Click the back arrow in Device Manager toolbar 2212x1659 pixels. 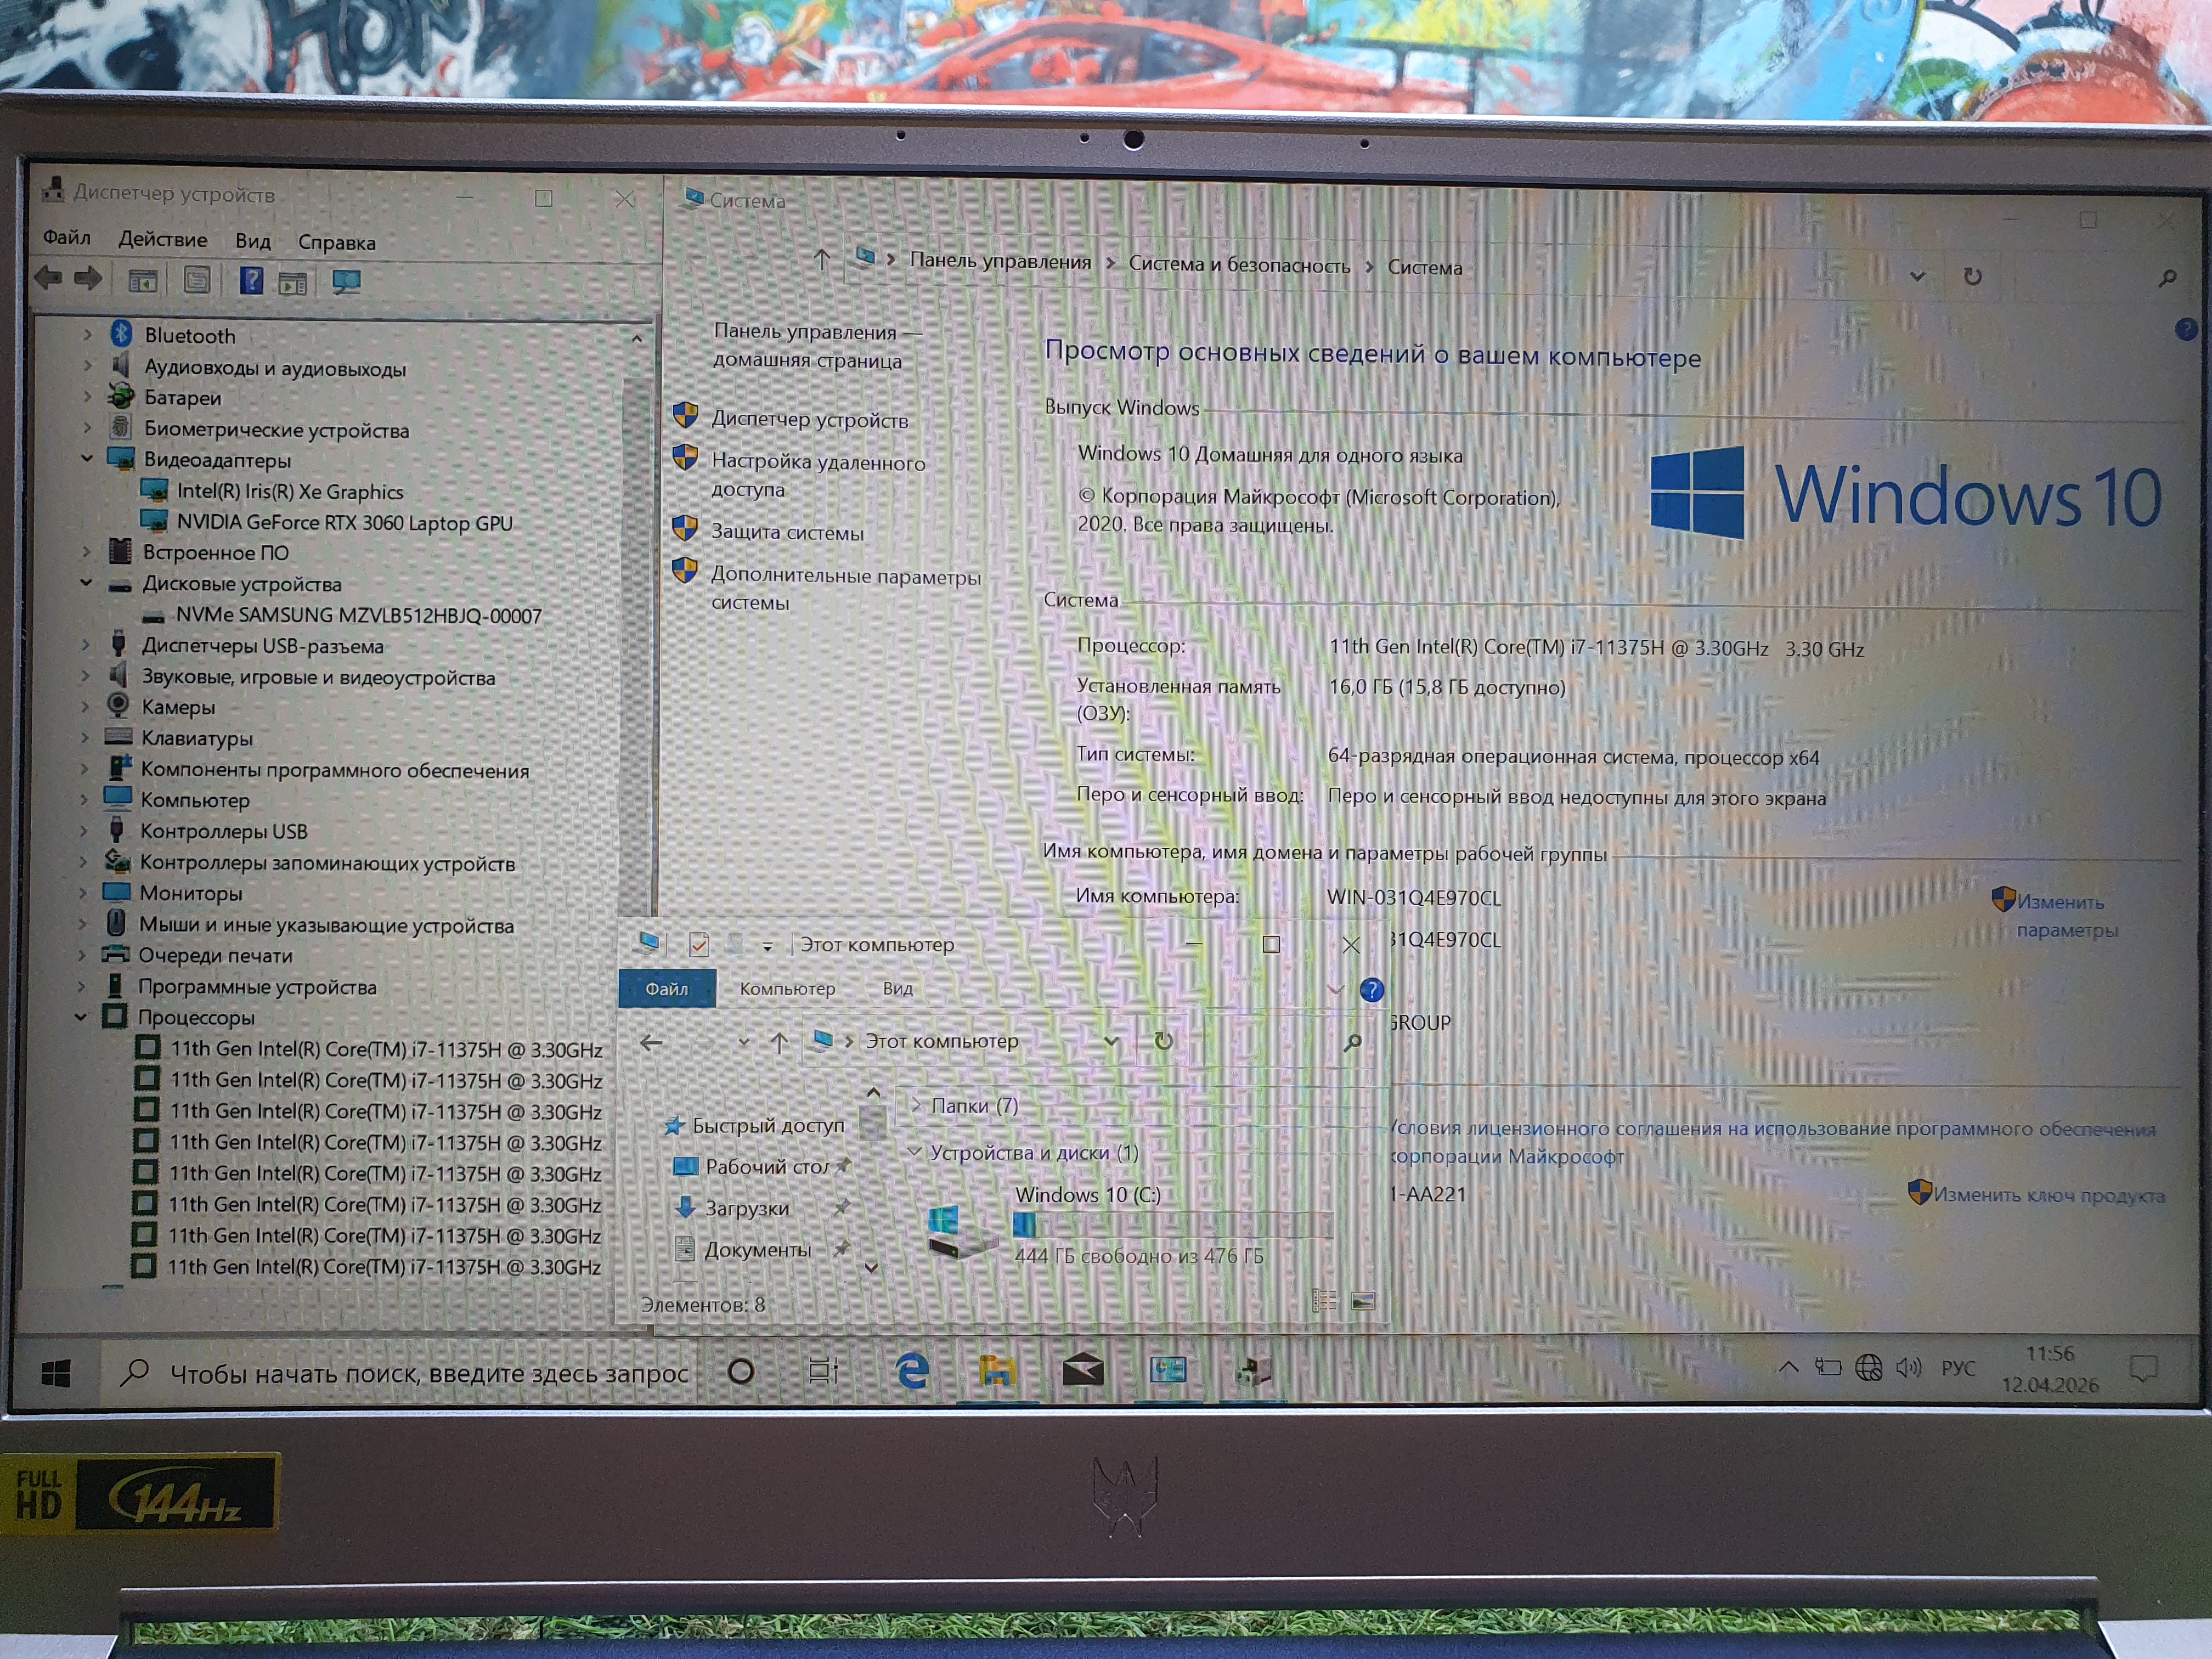[48, 278]
